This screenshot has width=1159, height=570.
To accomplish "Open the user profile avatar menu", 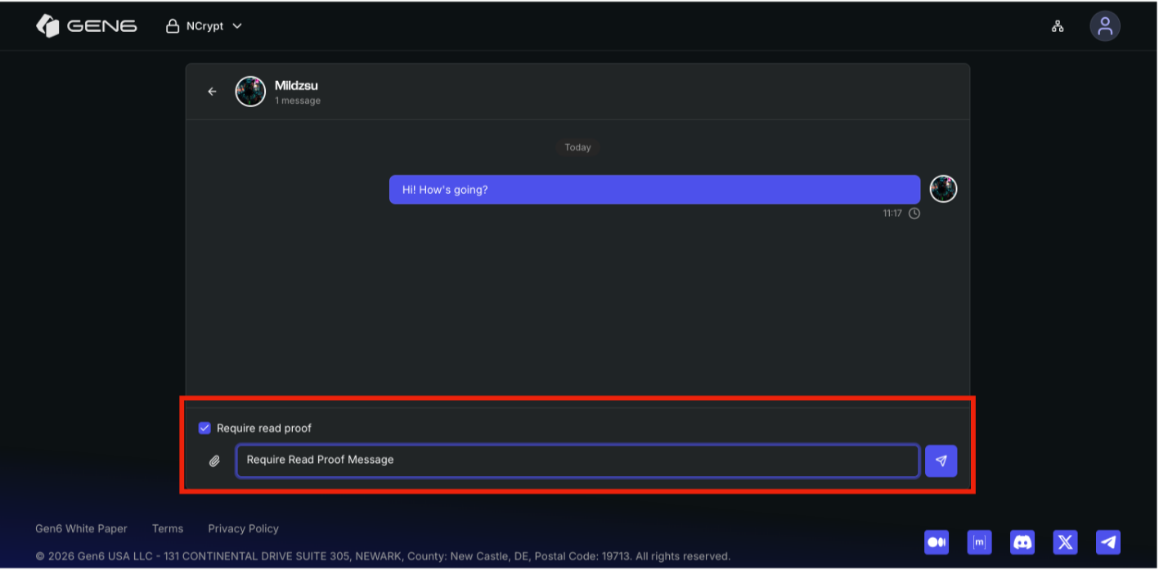I will pos(1104,26).
